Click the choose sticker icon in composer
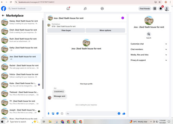 [57, 114]
